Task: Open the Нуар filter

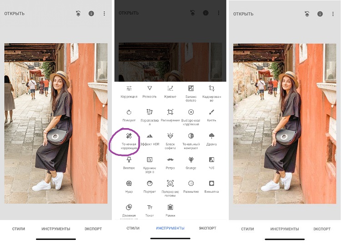Action: [x=129, y=187]
